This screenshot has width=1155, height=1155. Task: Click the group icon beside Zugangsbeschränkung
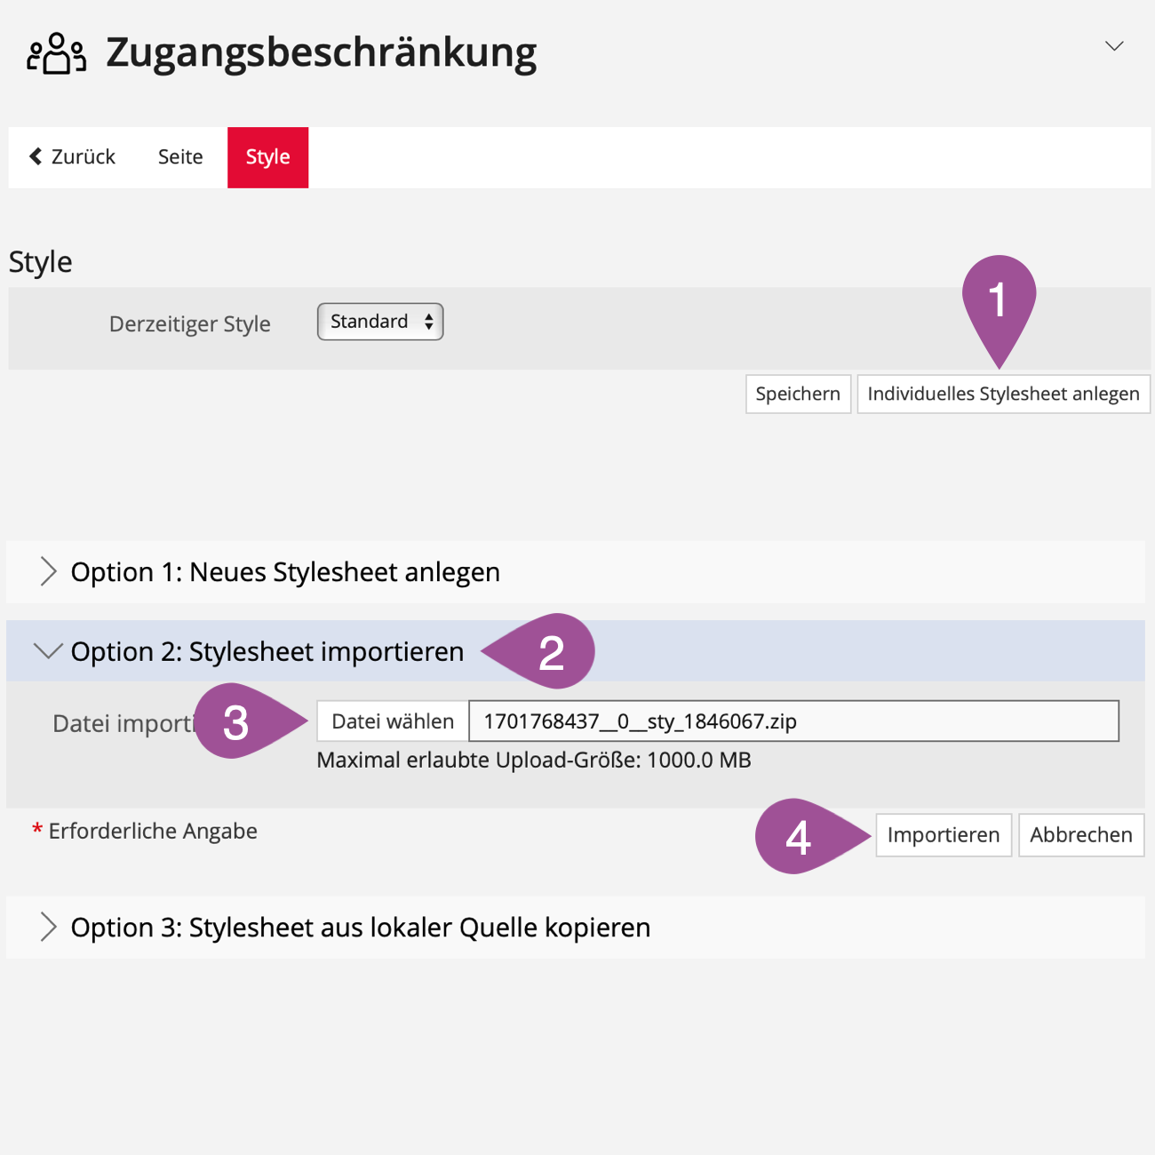(x=56, y=53)
